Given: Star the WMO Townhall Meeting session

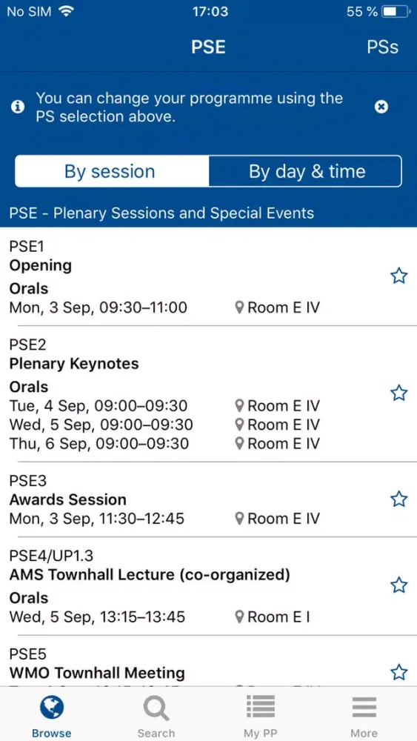Looking at the screenshot, I should pos(399,671).
